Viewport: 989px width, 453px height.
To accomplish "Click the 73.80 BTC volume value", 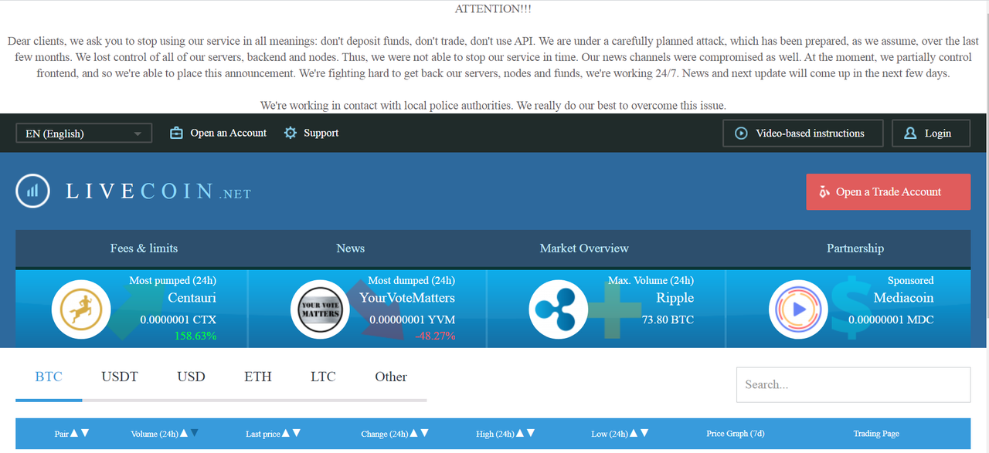I will pyautogui.click(x=668, y=319).
